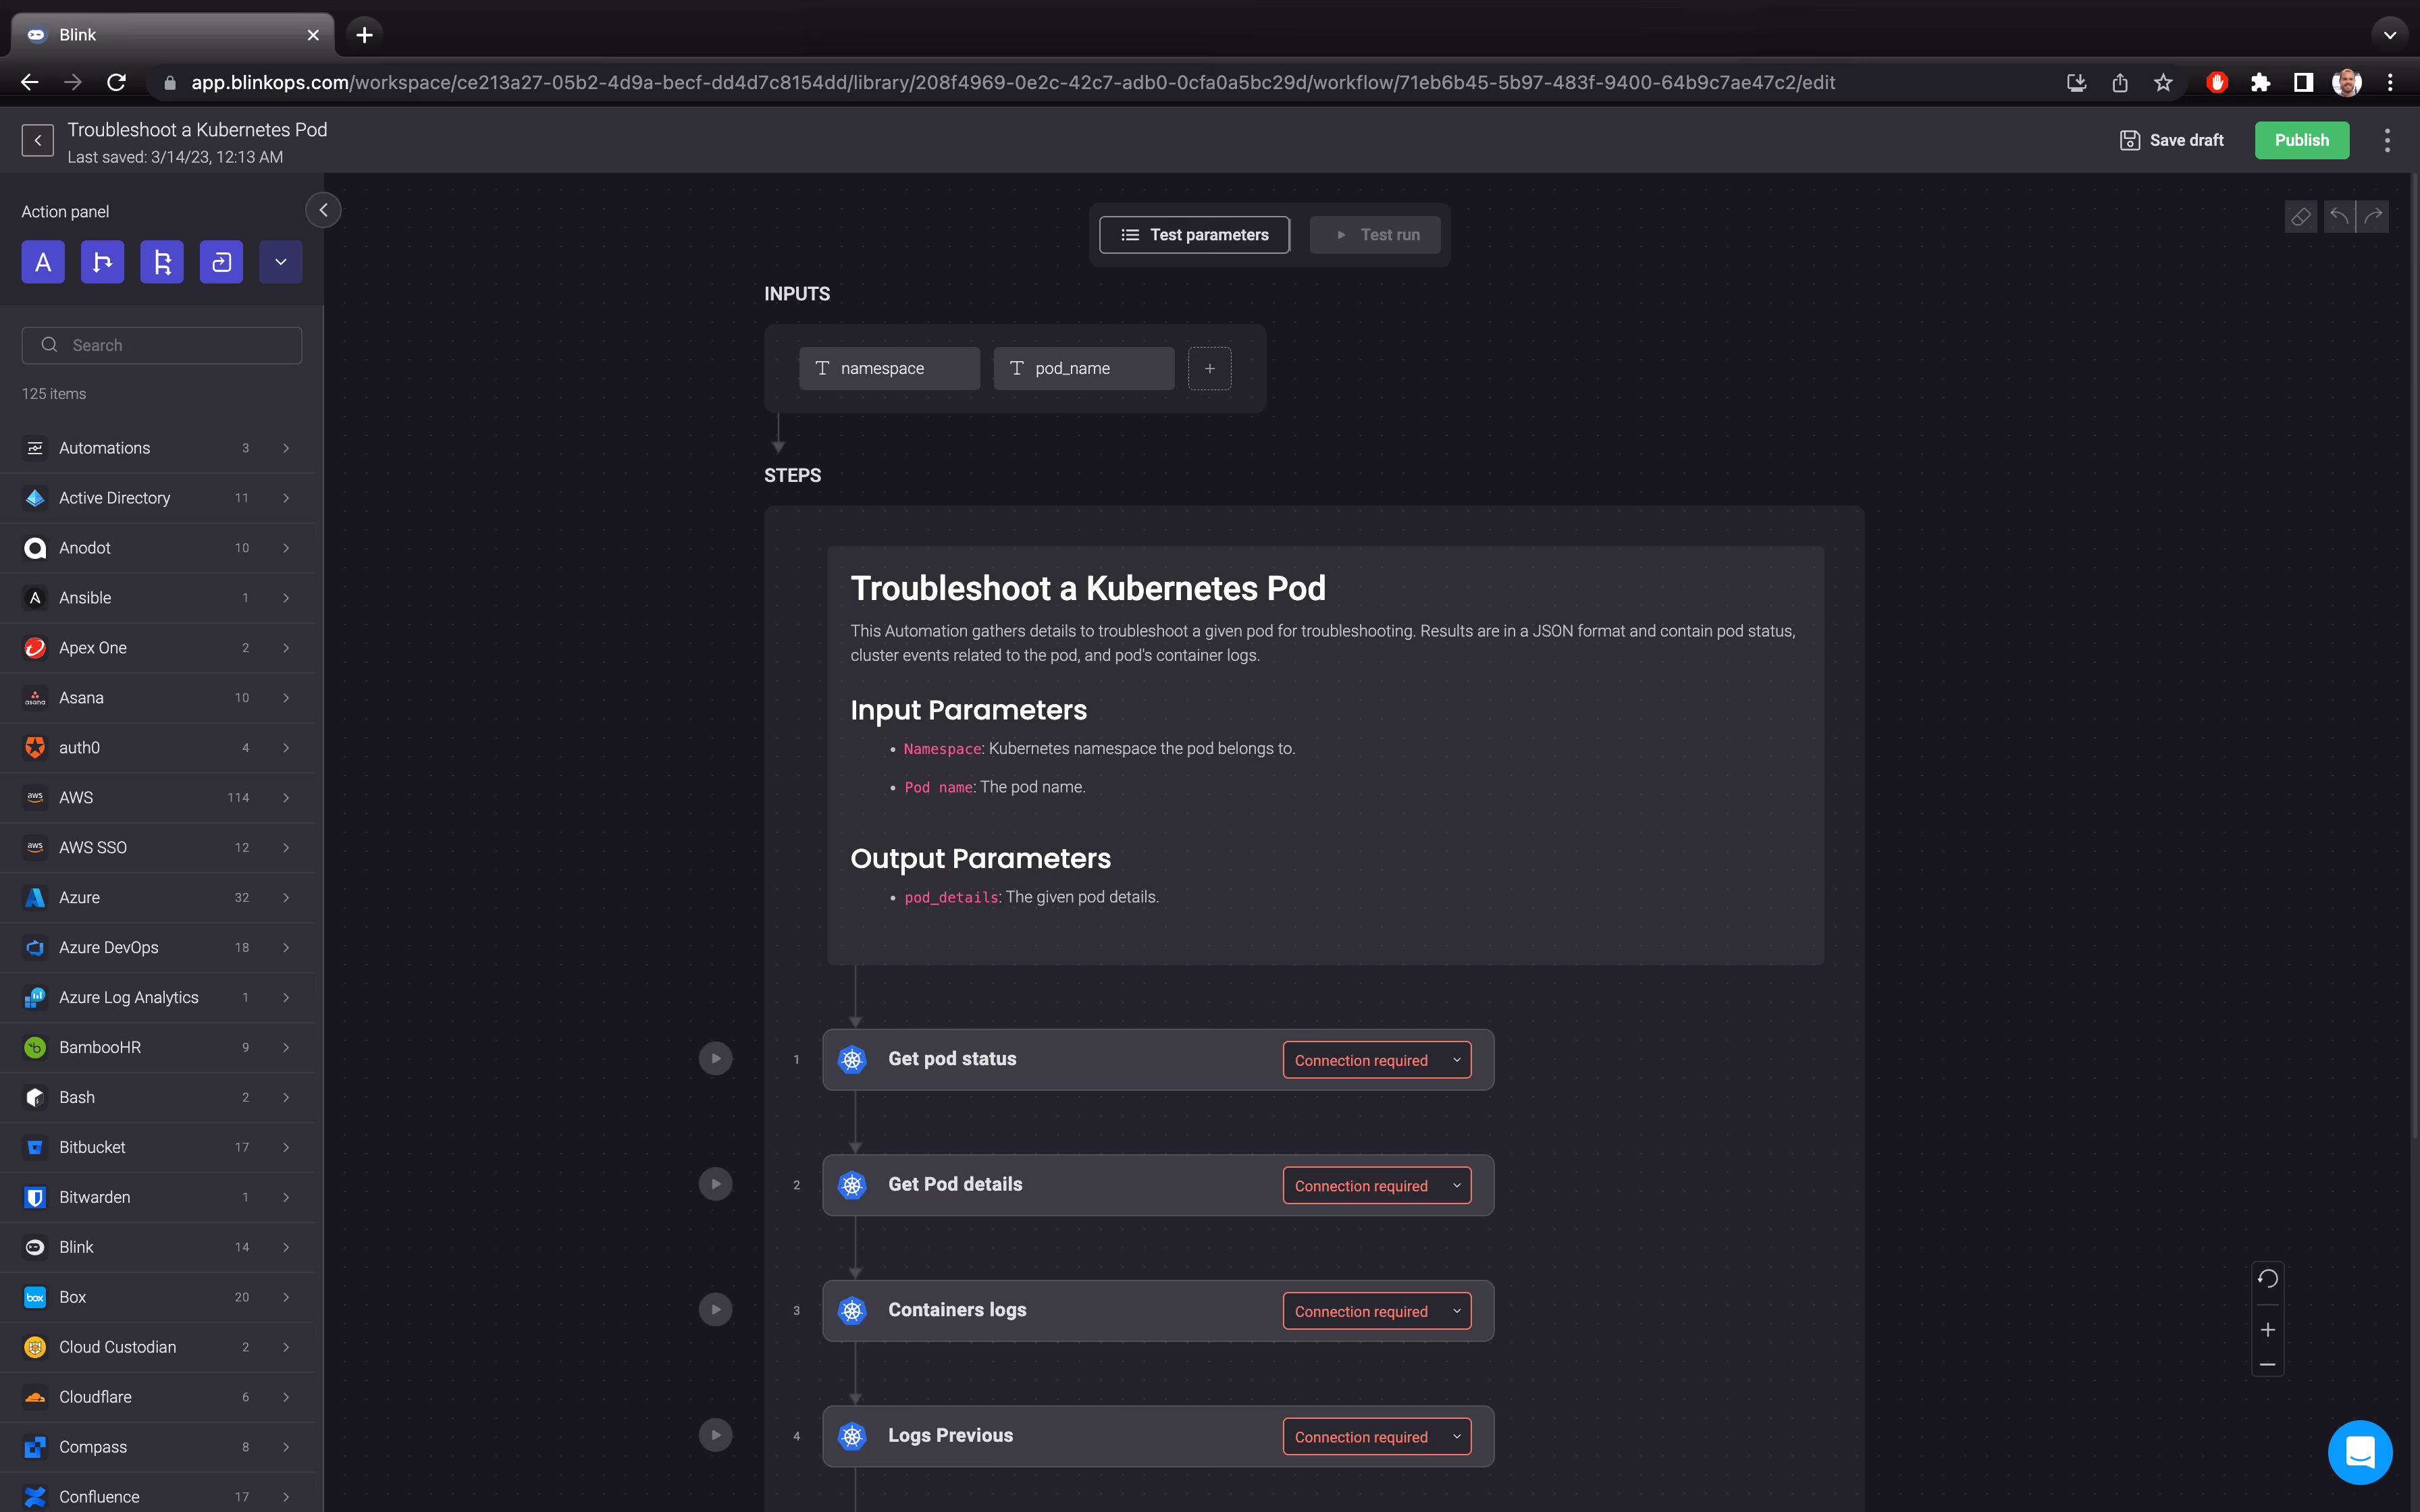
Task: Click the Test run button
Action: (1375, 235)
